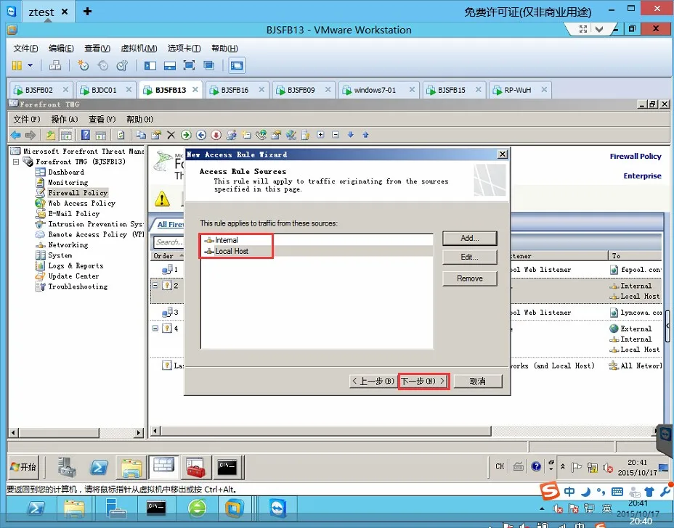The image size is (674, 528).
Task: Click the VMware pause/suspend toolbar icon
Action: tap(17, 65)
